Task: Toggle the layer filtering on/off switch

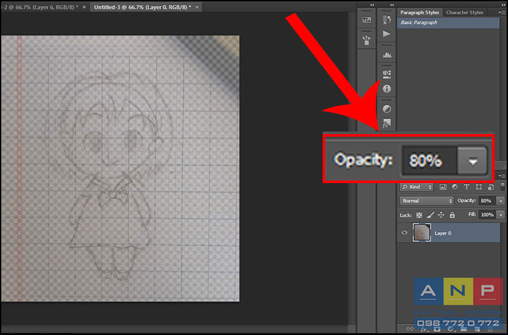Action: [502, 186]
